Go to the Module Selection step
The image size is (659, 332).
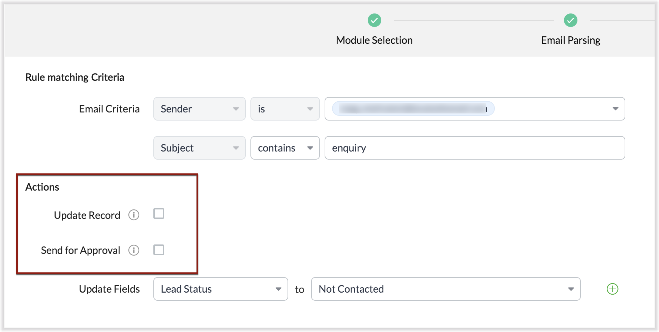(x=374, y=40)
